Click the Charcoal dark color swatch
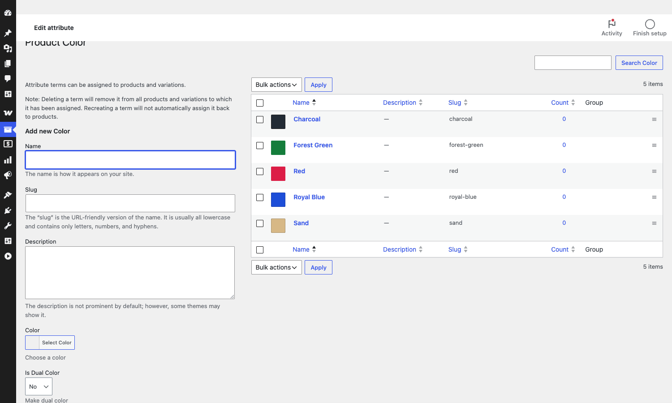Viewport: 672px width, 403px height. (278, 122)
